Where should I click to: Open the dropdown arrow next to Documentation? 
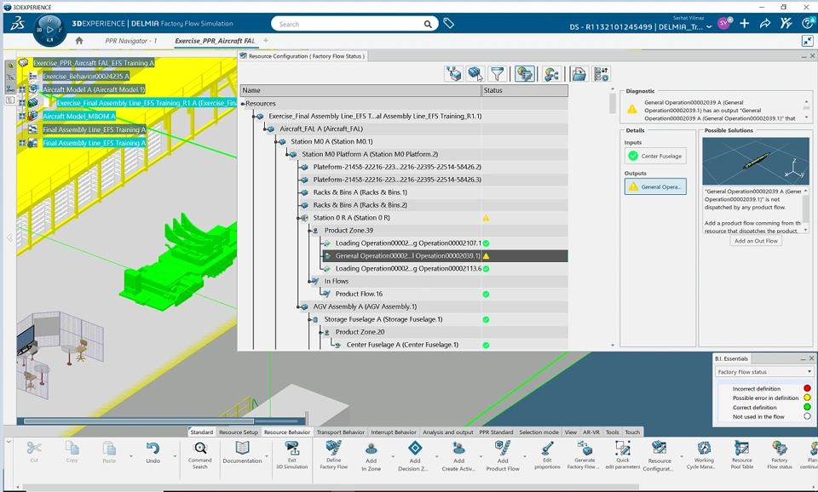pos(267,456)
